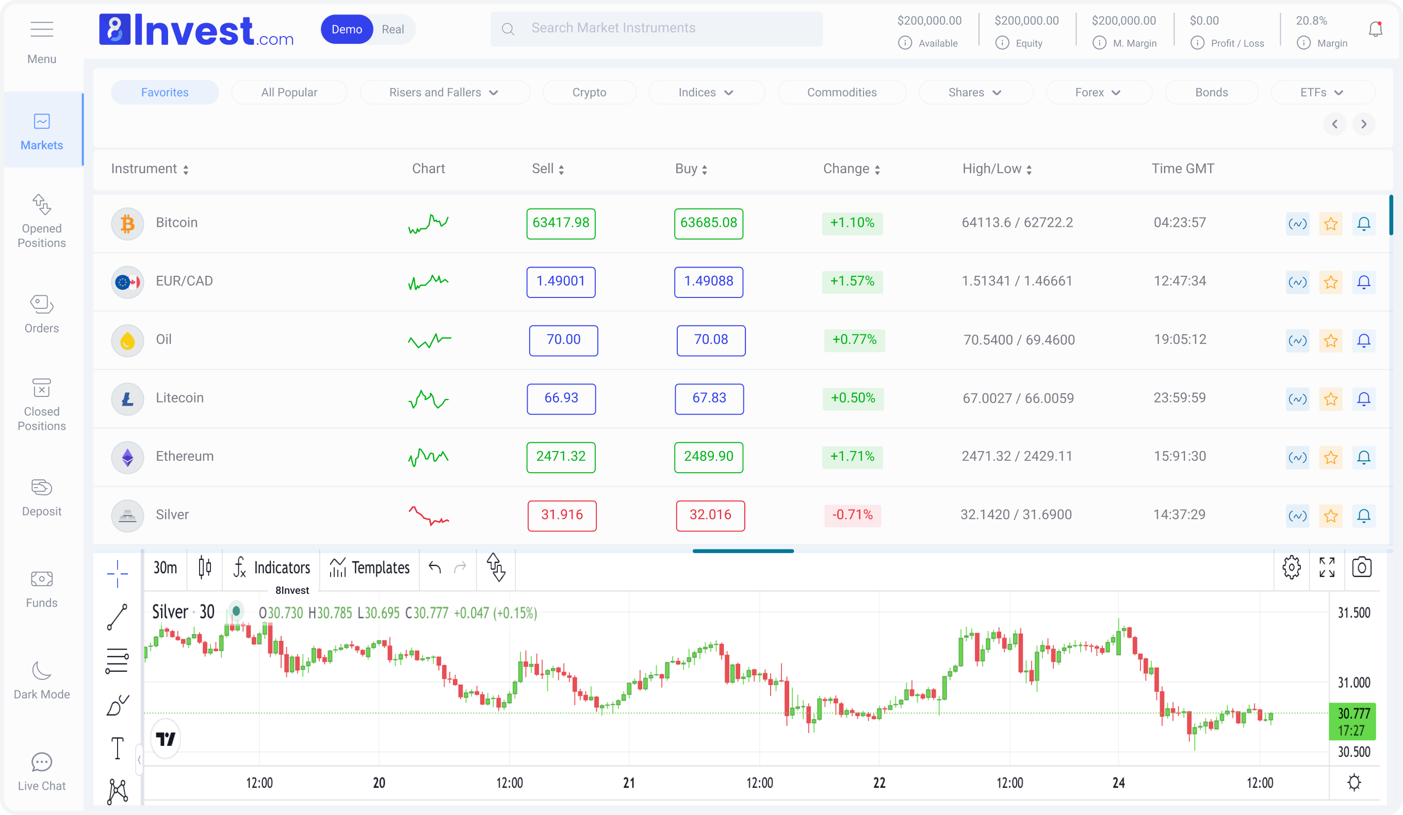Switch the account to Real mode
The height and width of the screenshot is (815, 1403).
click(x=393, y=29)
